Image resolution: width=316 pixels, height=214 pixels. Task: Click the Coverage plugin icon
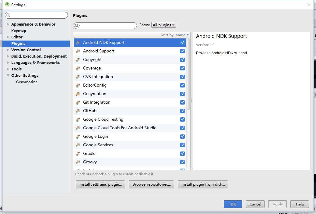[x=78, y=68]
